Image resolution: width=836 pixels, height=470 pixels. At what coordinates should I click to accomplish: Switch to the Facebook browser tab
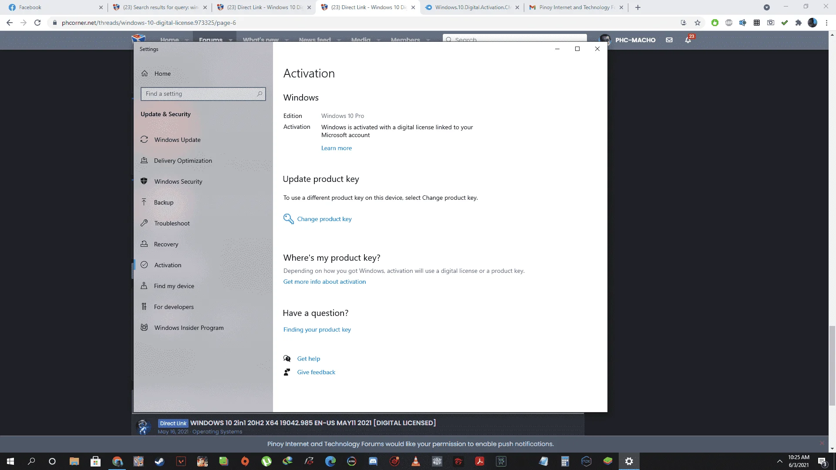click(x=52, y=7)
